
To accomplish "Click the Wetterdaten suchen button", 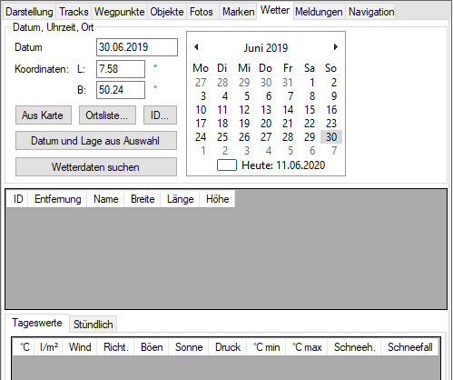I will click(96, 167).
